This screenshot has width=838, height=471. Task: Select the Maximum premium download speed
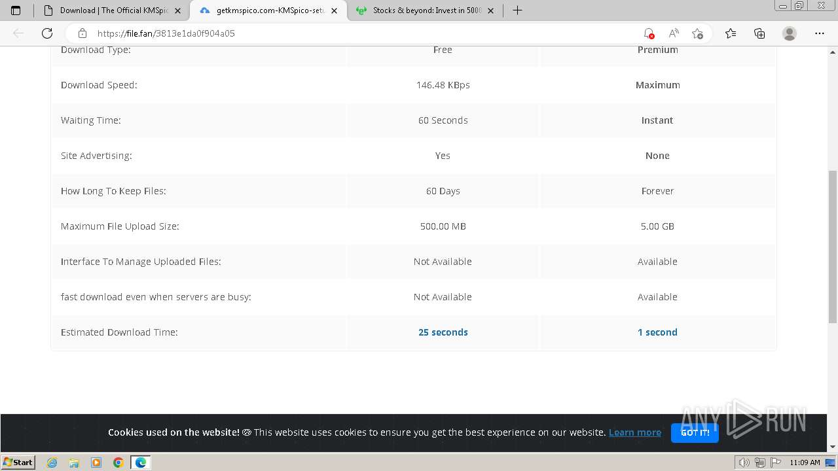point(657,85)
